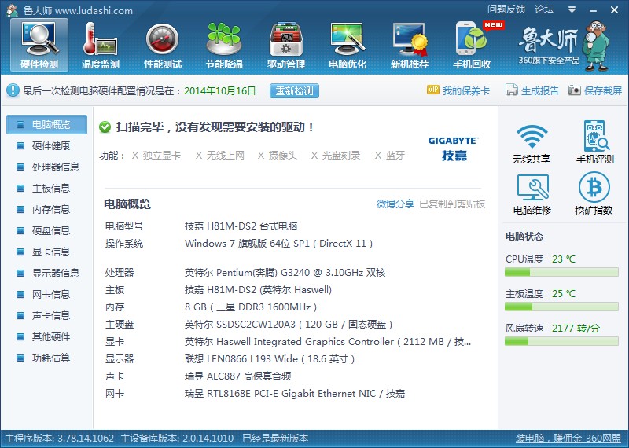
Task: Open the 手机回收 phone recycling
Action: (472, 45)
